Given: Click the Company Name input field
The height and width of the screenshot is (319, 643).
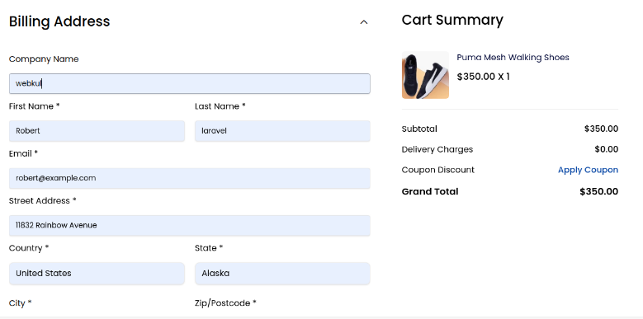Looking at the screenshot, I should pos(190,83).
